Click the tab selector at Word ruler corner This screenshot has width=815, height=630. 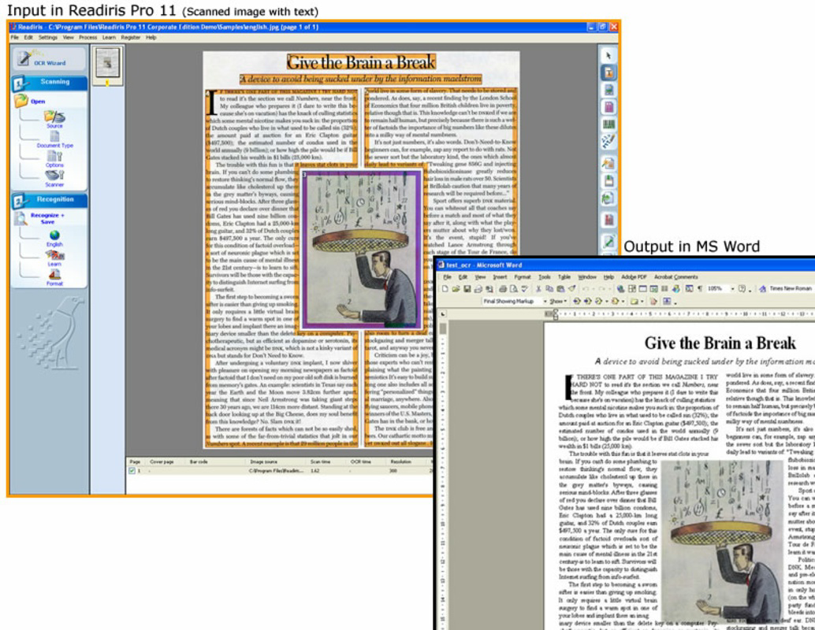tap(442, 313)
